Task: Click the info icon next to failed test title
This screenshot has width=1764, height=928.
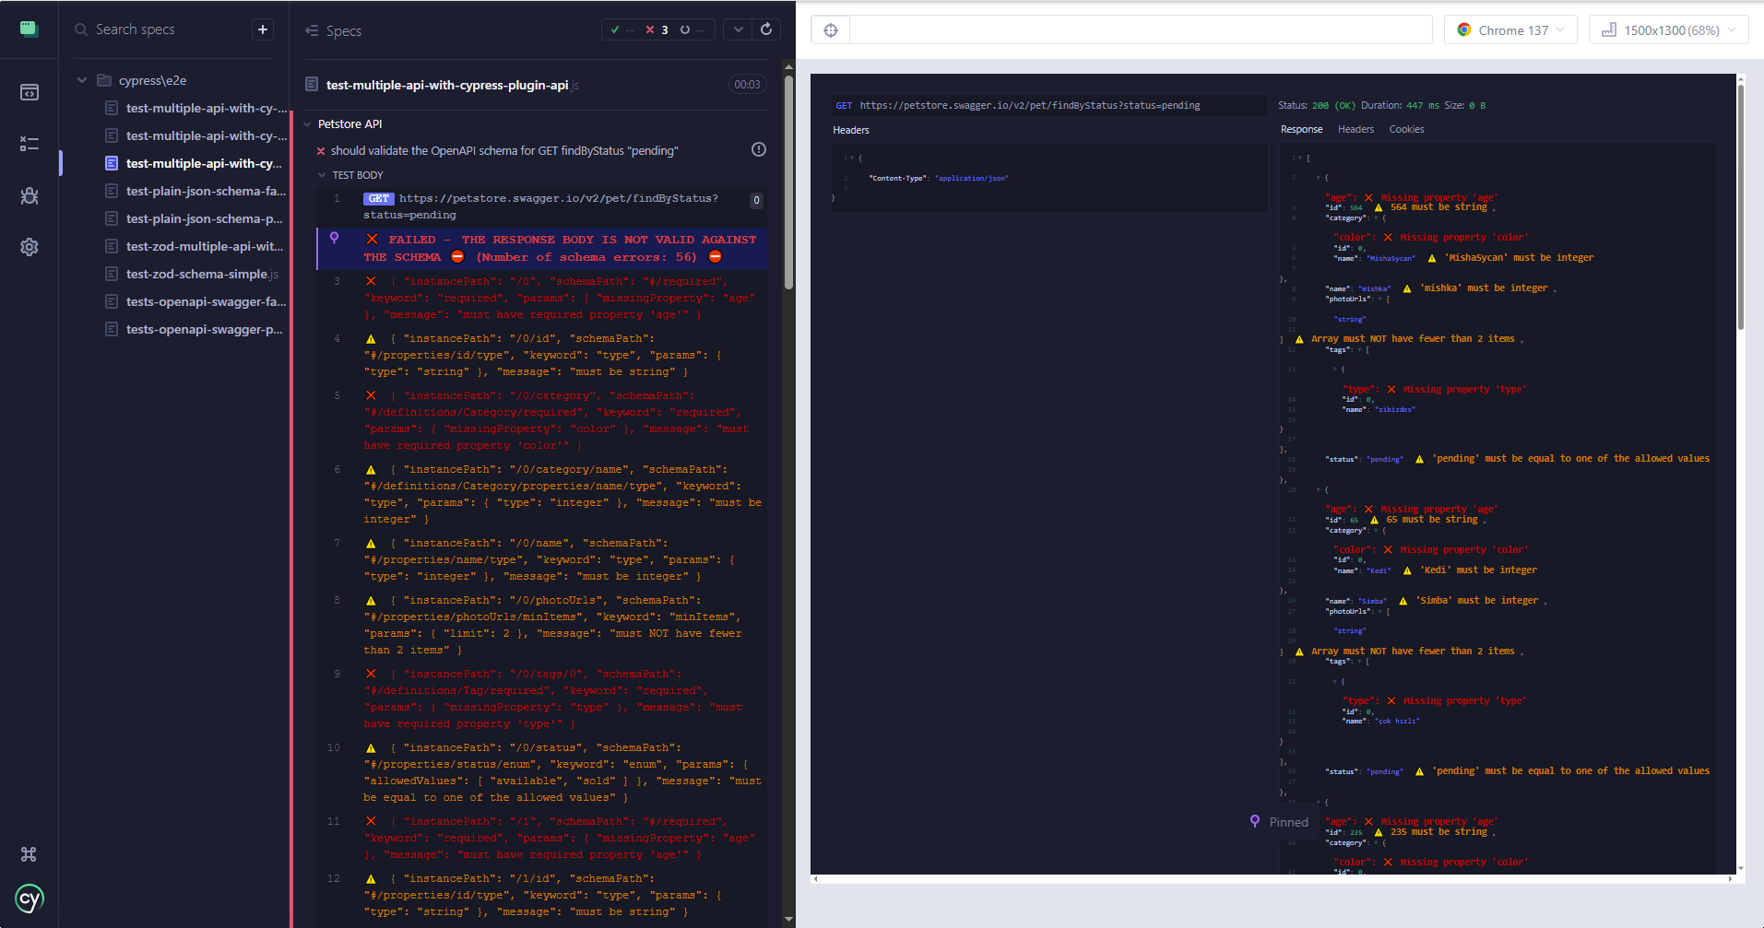Action: coord(759,149)
